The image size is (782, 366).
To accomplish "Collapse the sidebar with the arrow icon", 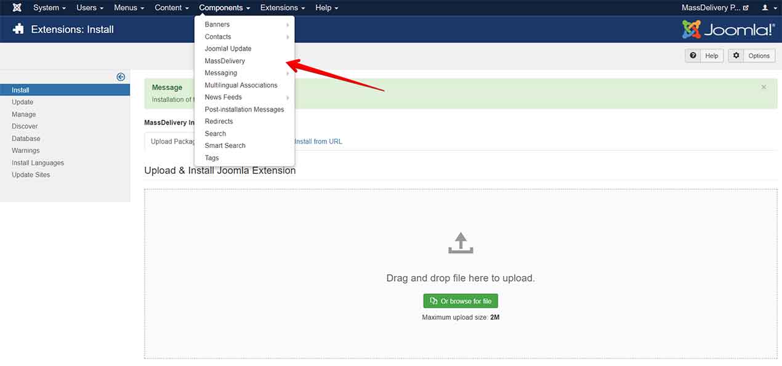I will [x=121, y=77].
